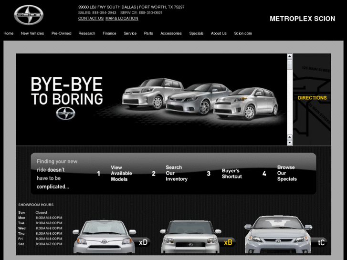Screen dimensions: 347x260
Task: Click the banner scrollbar thumb handle
Action: (290, 64)
